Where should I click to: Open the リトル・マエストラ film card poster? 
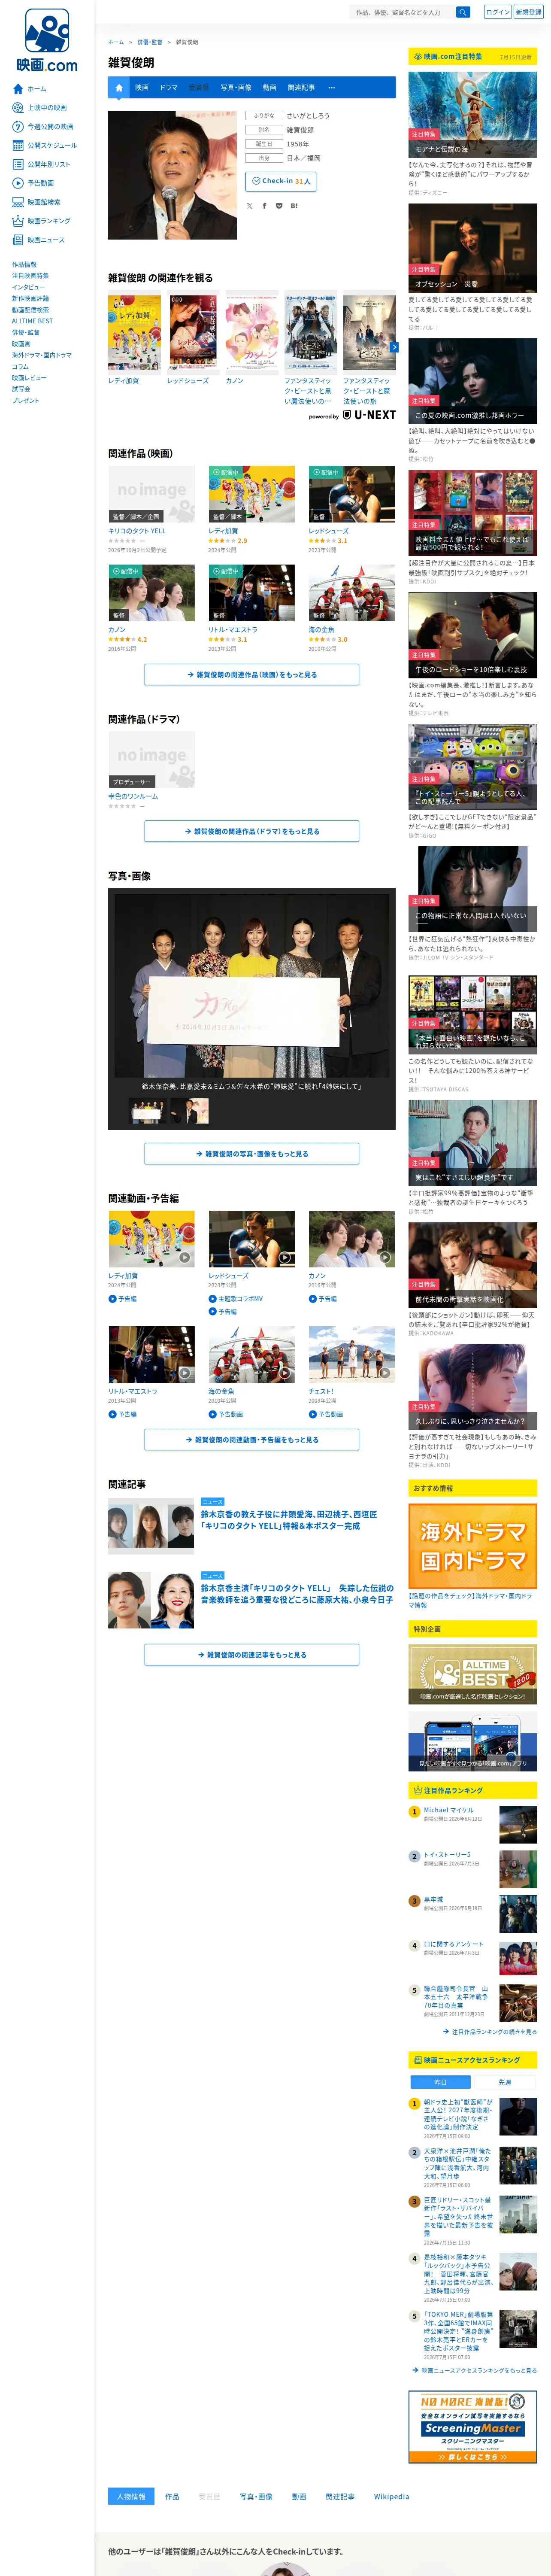(252, 593)
